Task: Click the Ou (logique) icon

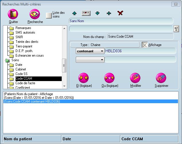Action: click(109, 78)
